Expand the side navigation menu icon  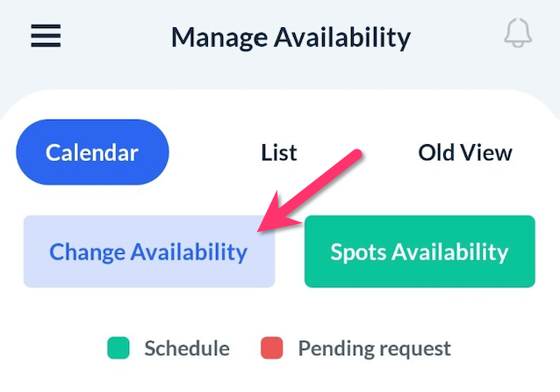coord(46,36)
